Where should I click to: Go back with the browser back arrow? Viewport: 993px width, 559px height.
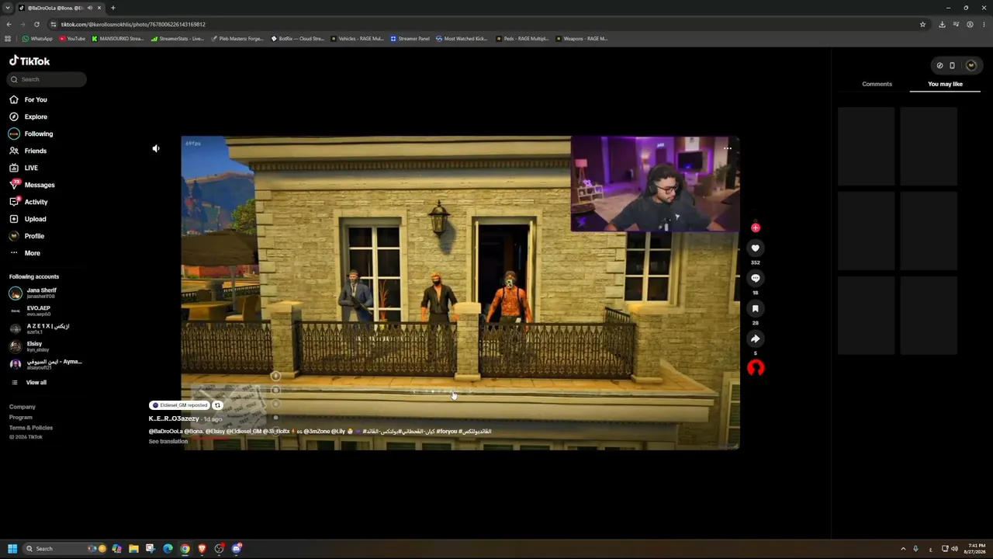(x=9, y=24)
